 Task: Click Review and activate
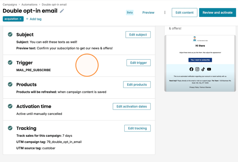pyautogui.click(x=217, y=12)
